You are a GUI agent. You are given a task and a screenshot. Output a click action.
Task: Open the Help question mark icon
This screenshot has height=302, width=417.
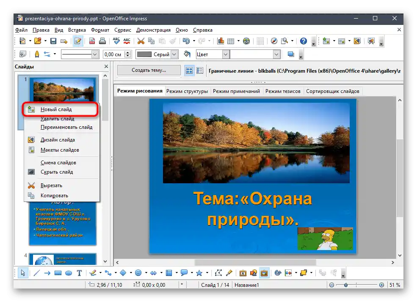(303, 41)
